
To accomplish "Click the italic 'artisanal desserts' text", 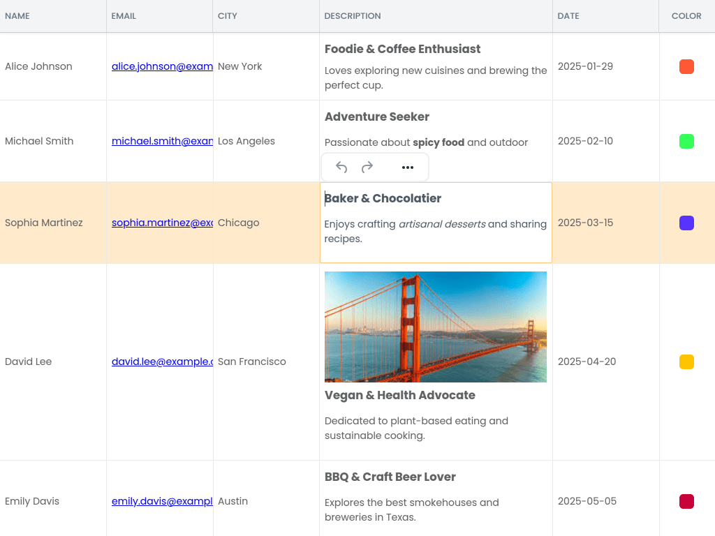I will coord(442,224).
